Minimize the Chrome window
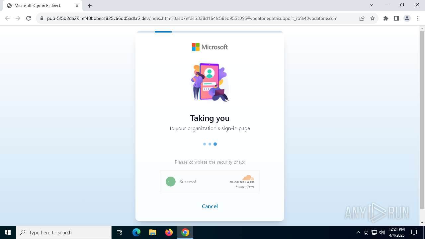Viewport: 425px width, 239px height. pyautogui.click(x=387, y=5)
